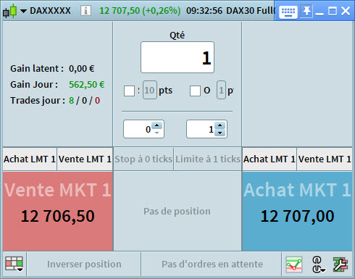355x279 pixels.
Task: Open the link chain icon dropdown
Action: (318, 265)
